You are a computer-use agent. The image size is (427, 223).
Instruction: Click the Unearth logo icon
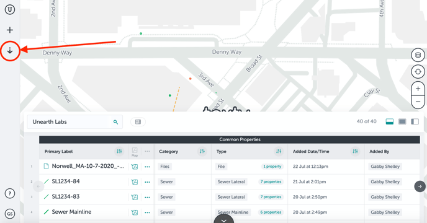(10, 9)
